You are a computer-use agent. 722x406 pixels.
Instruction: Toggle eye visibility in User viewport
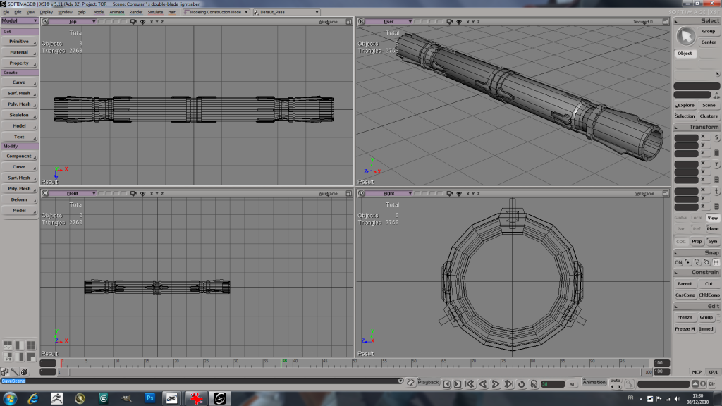click(459, 22)
